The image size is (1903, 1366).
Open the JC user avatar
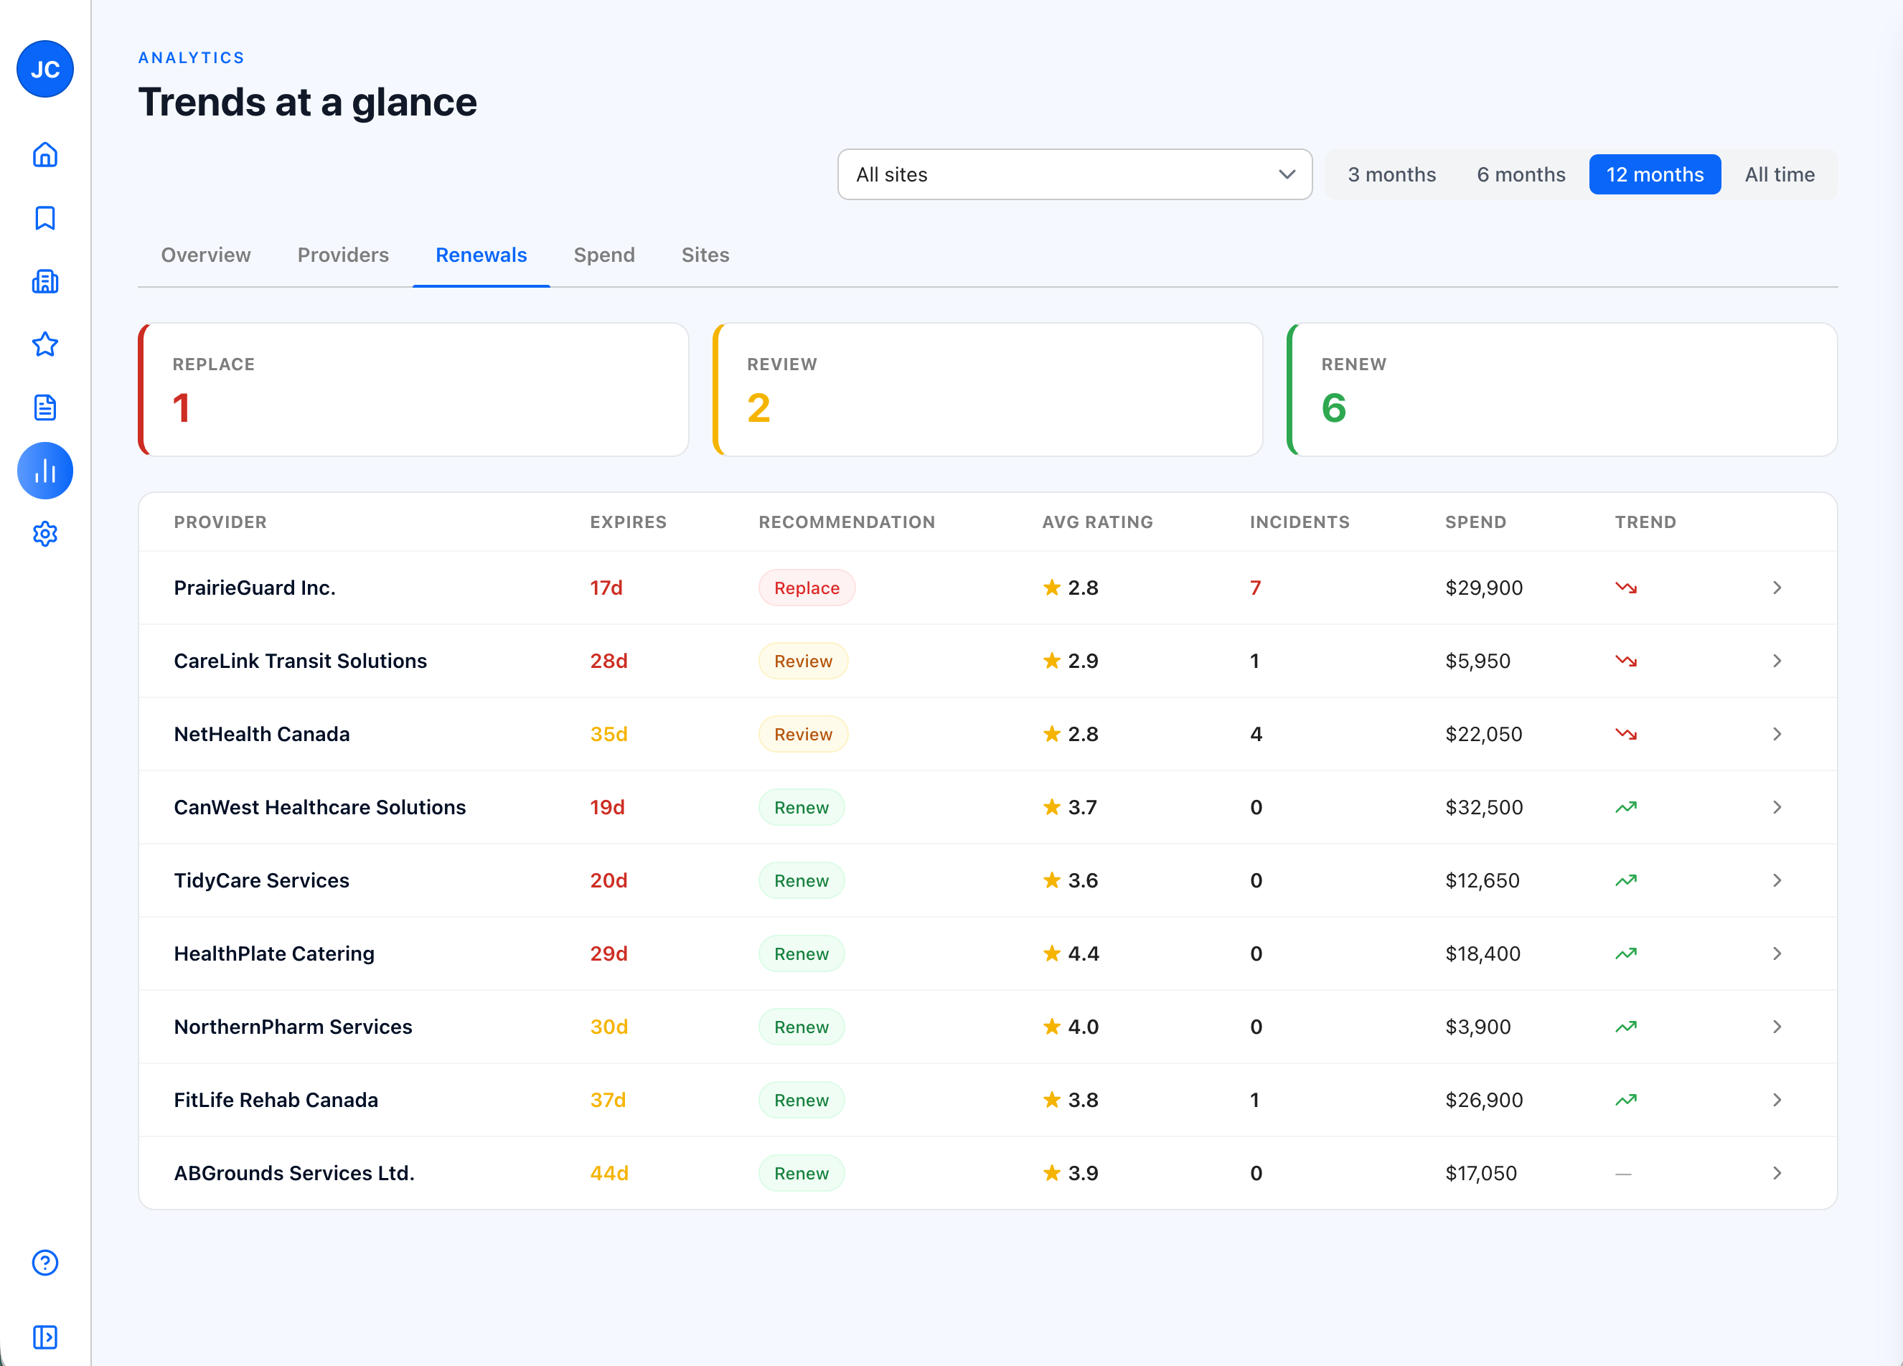(x=45, y=69)
